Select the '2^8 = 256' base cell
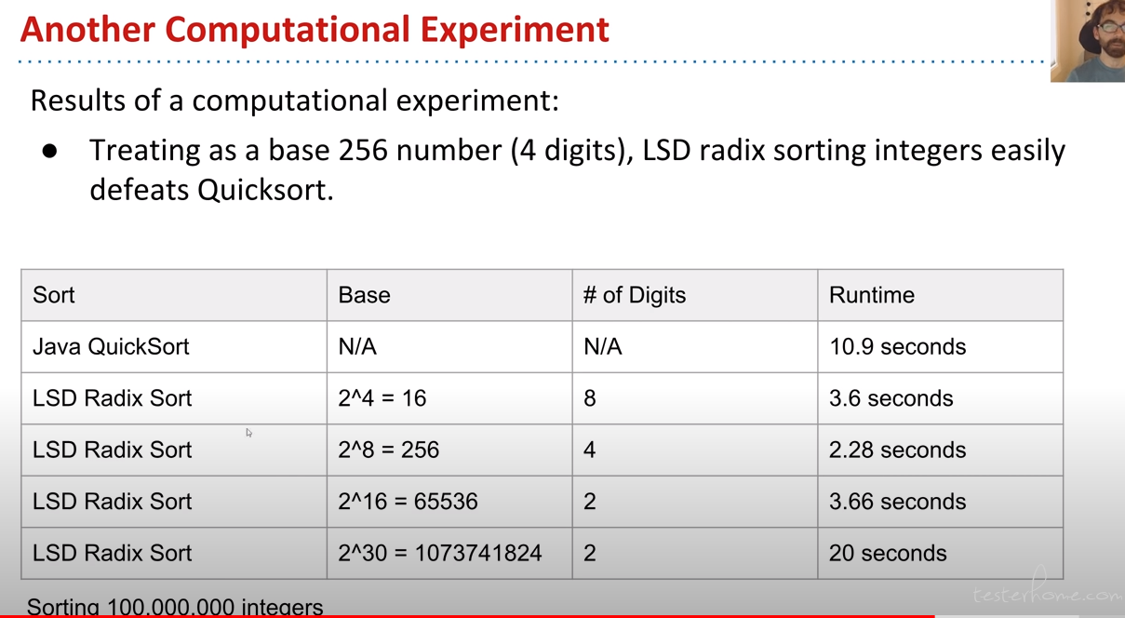This screenshot has width=1125, height=618. [449, 450]
